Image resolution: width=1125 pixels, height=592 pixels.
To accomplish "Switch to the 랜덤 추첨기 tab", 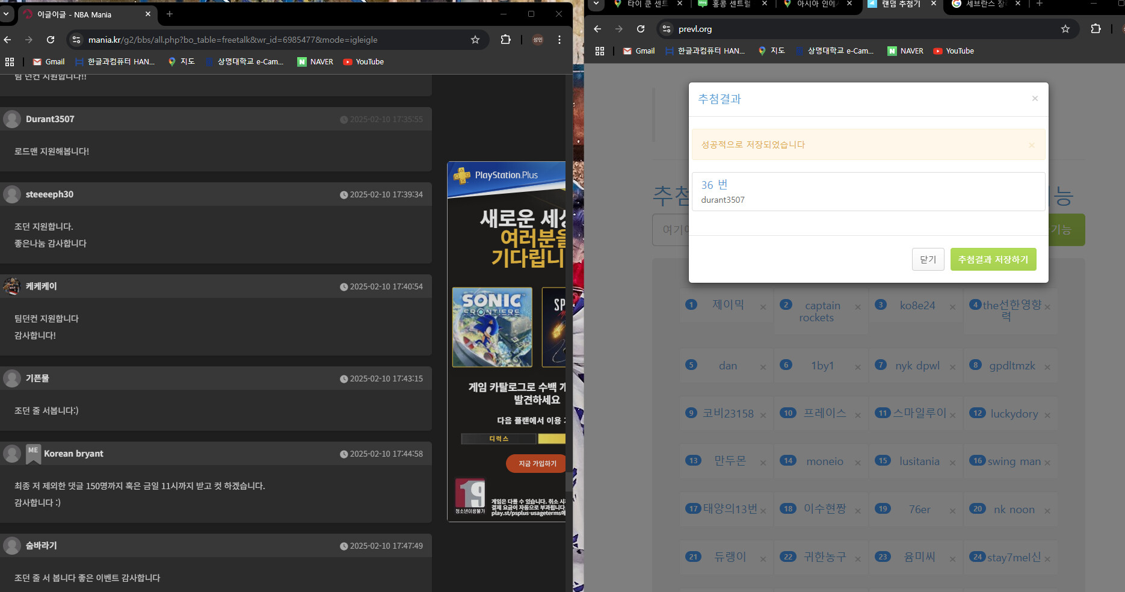I will click(x=900, y=4).
